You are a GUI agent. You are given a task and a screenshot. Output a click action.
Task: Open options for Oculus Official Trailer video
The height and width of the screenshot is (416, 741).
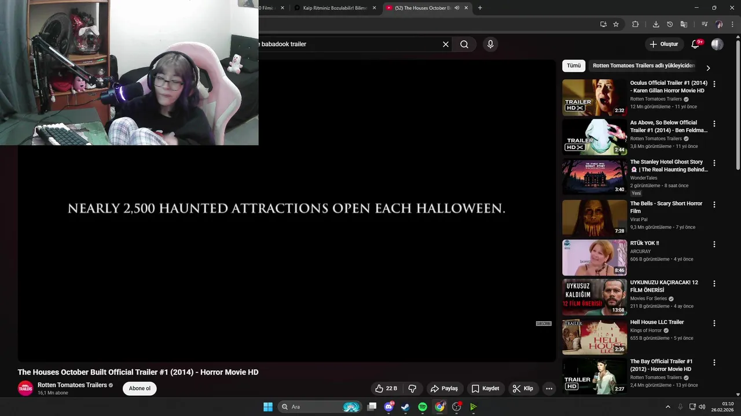[714, 84]
